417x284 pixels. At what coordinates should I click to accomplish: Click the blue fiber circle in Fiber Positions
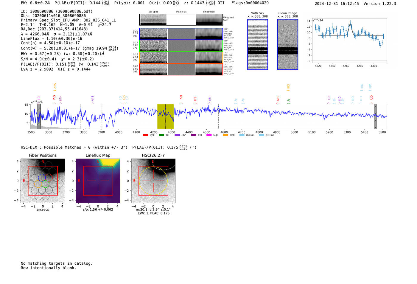42,178
